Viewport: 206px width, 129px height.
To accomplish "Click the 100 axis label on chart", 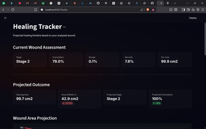I will click(x=22, y=127).
